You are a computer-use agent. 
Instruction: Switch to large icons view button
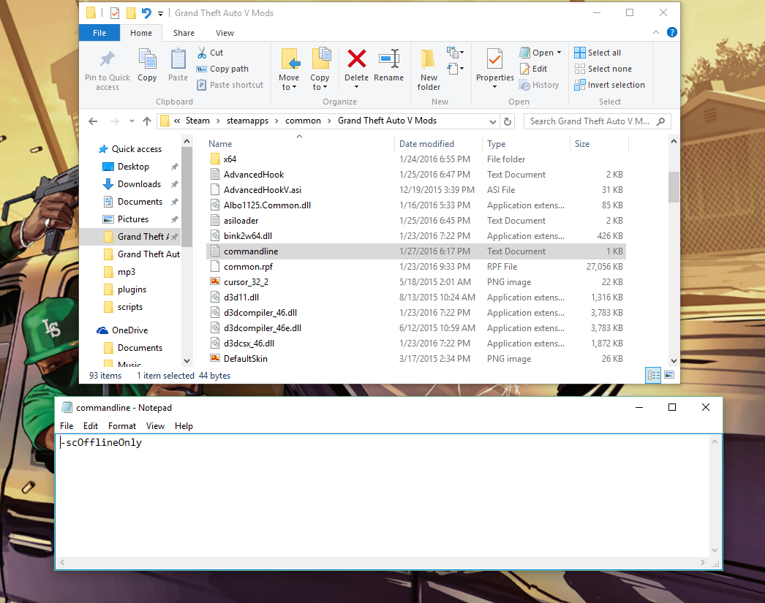[x=669, y=375]
